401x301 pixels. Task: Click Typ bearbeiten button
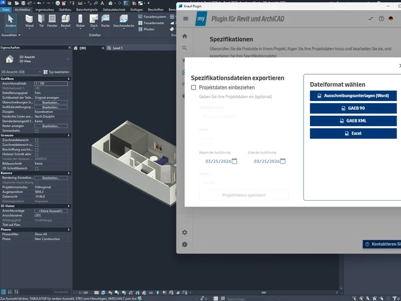pyautogui.click(x=56, y=72)
